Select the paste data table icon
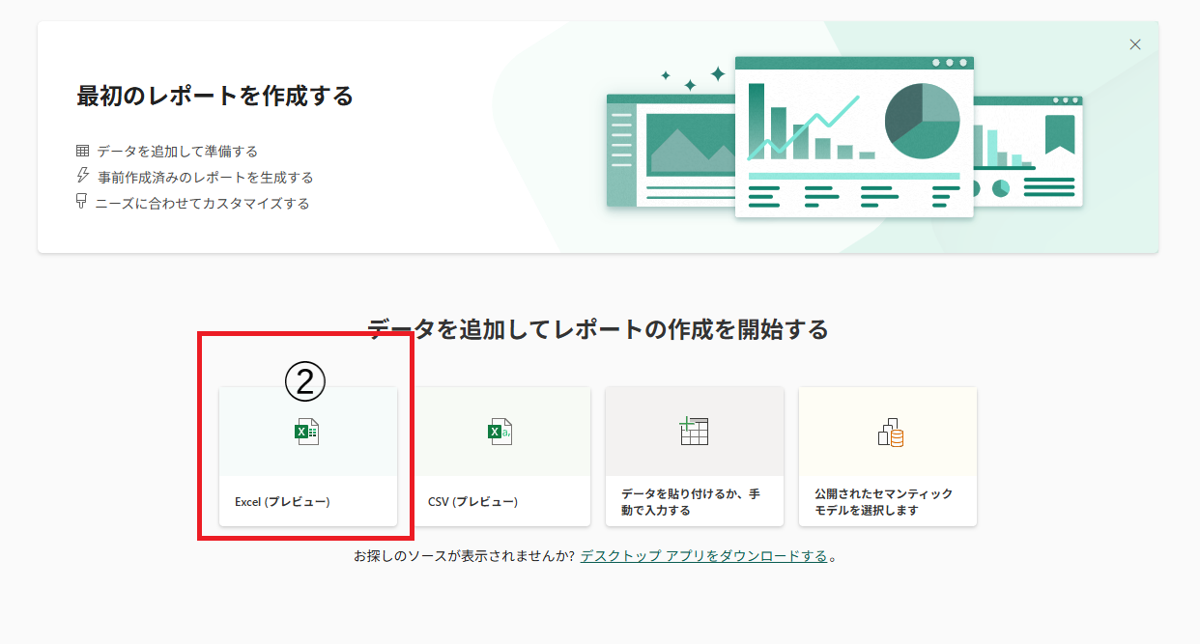 pyautogui.click(x=694, y=432)
